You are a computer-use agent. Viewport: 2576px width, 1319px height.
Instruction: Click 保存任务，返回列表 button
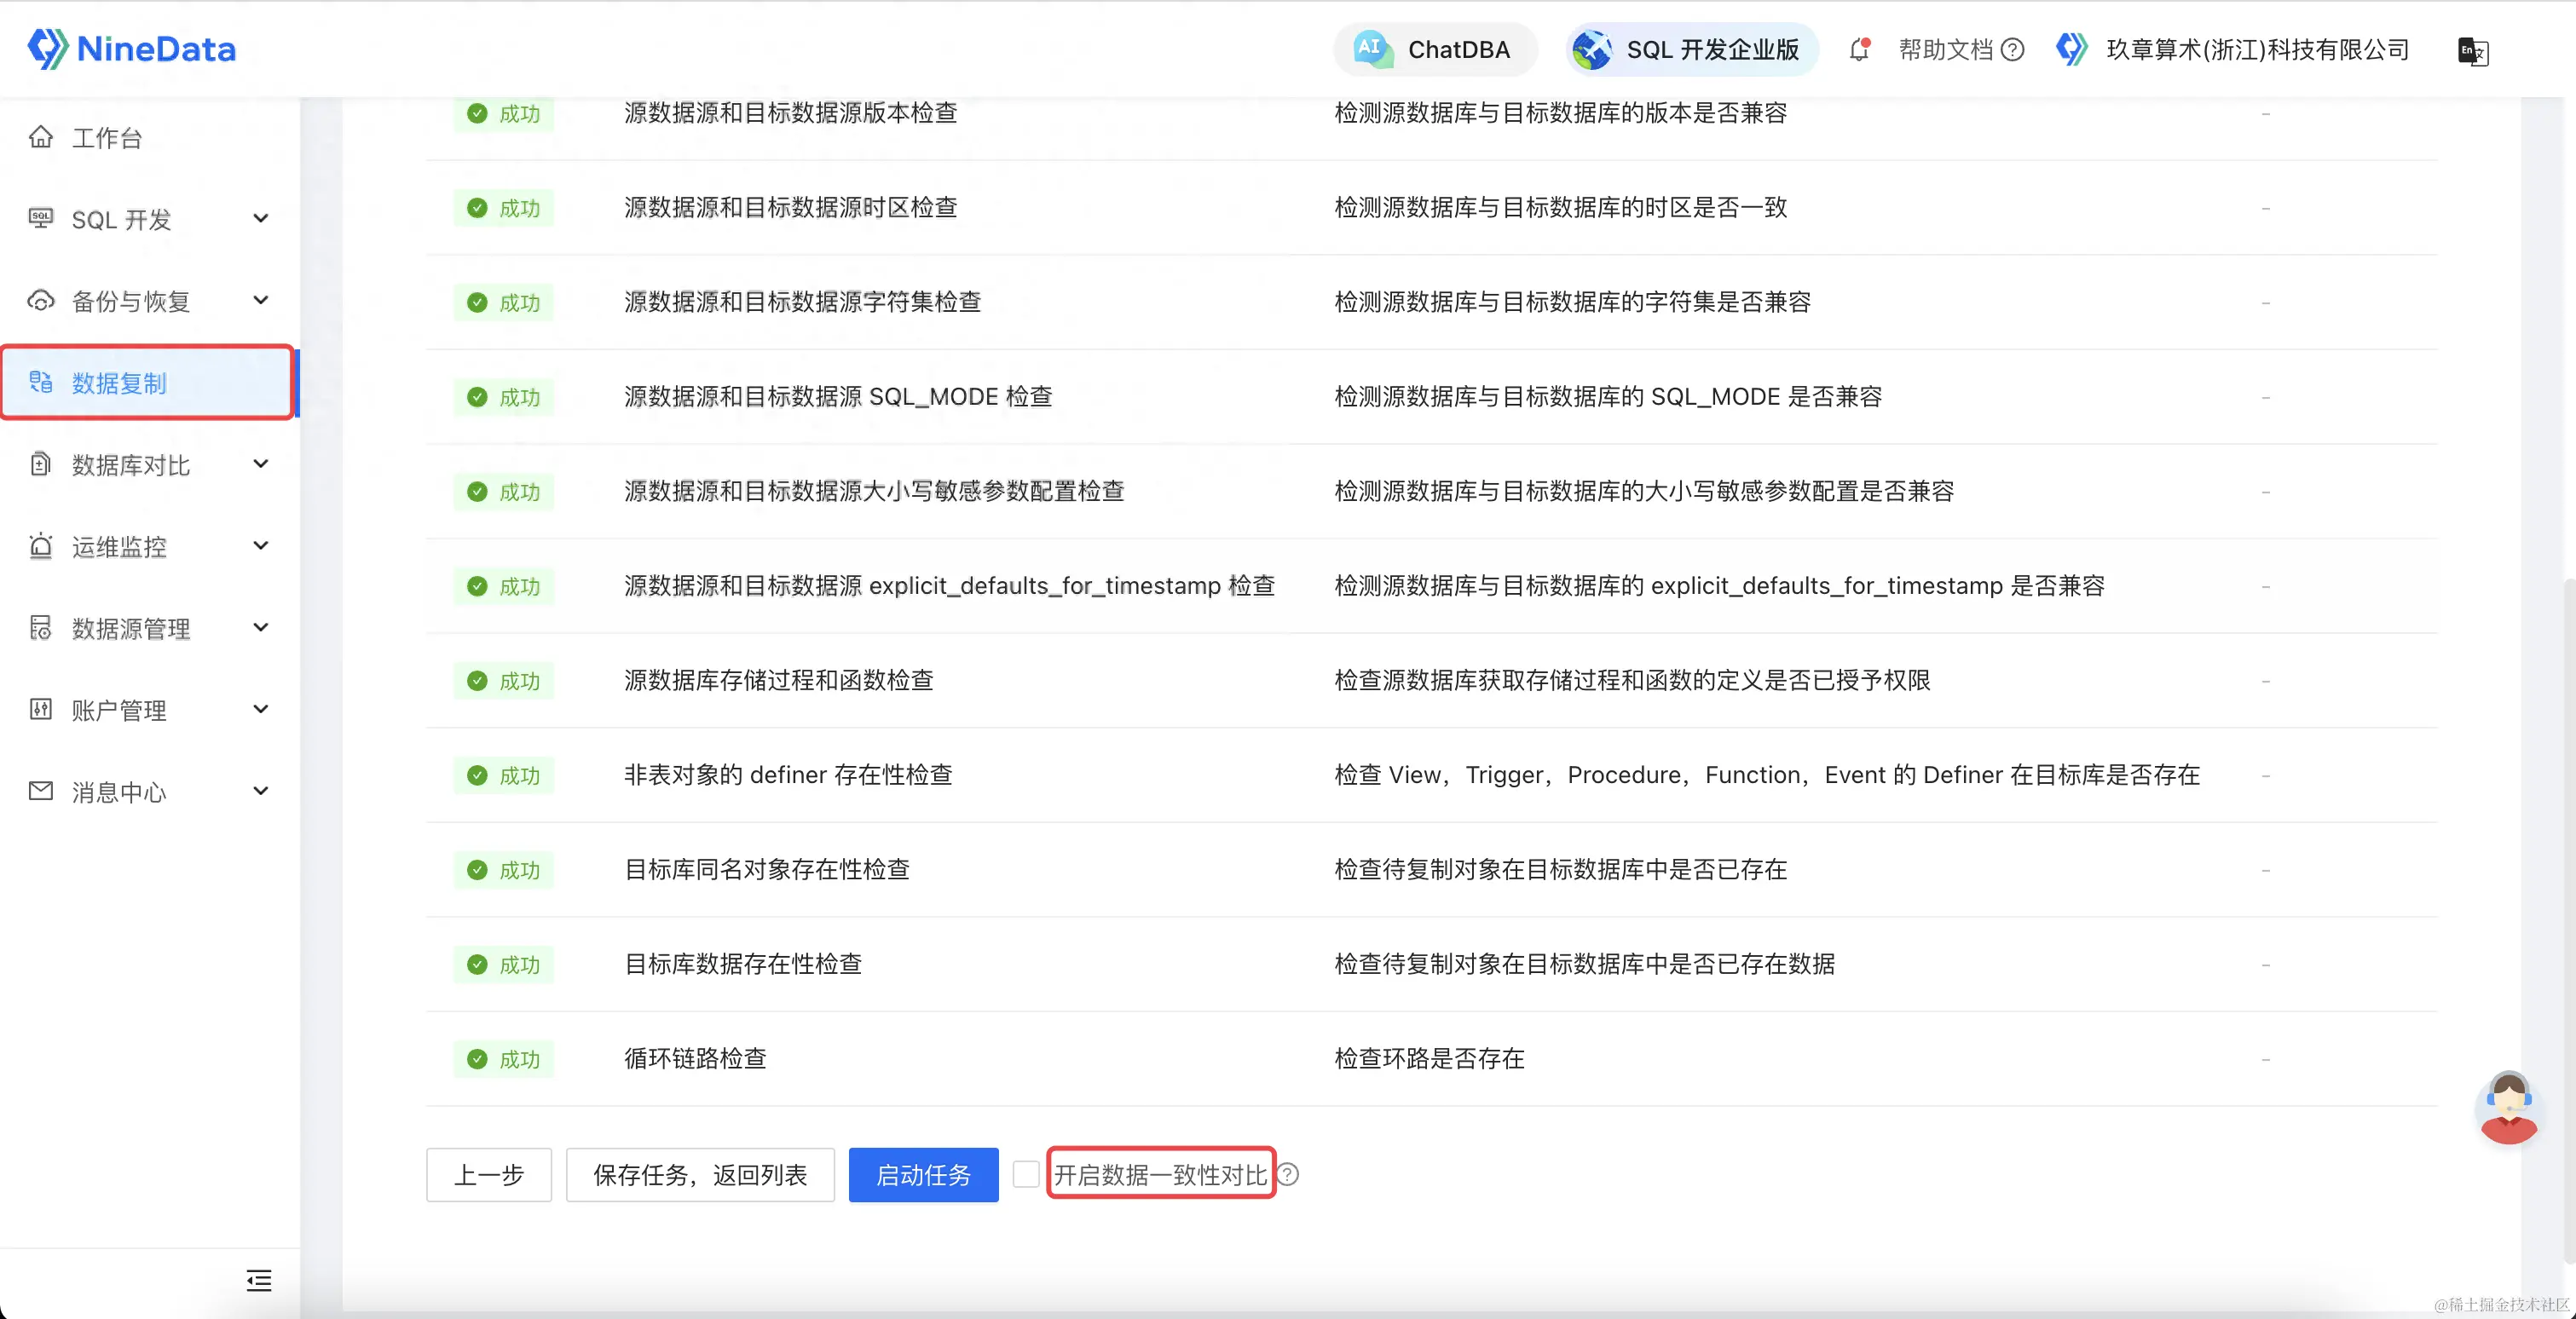tap(699, 1174)
